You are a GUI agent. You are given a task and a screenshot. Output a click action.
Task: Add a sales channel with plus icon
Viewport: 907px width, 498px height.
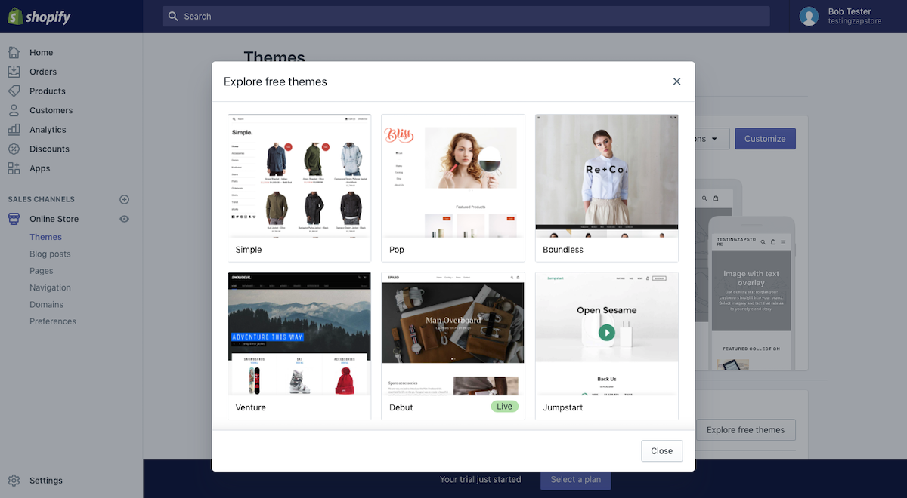click(x=125, y=199)
